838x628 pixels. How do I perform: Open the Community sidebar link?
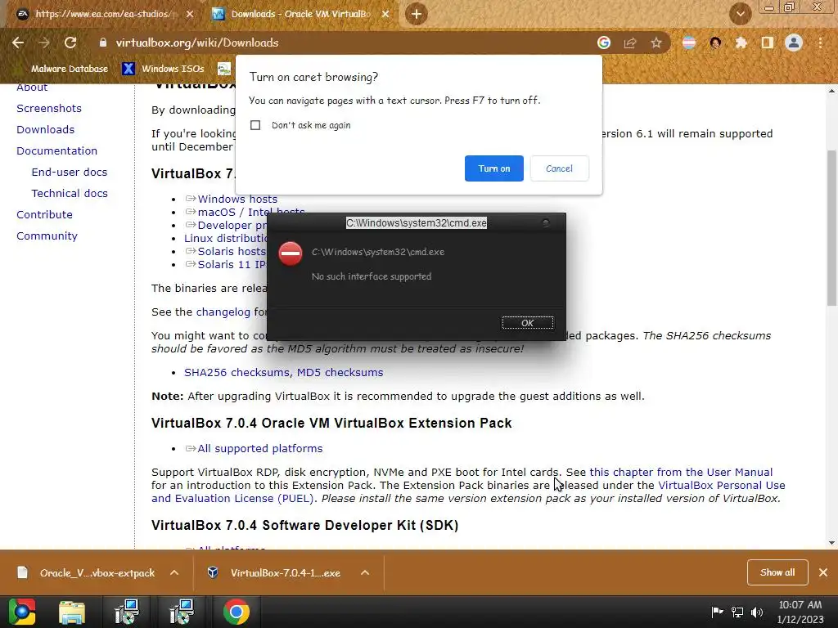pos(47,236)
